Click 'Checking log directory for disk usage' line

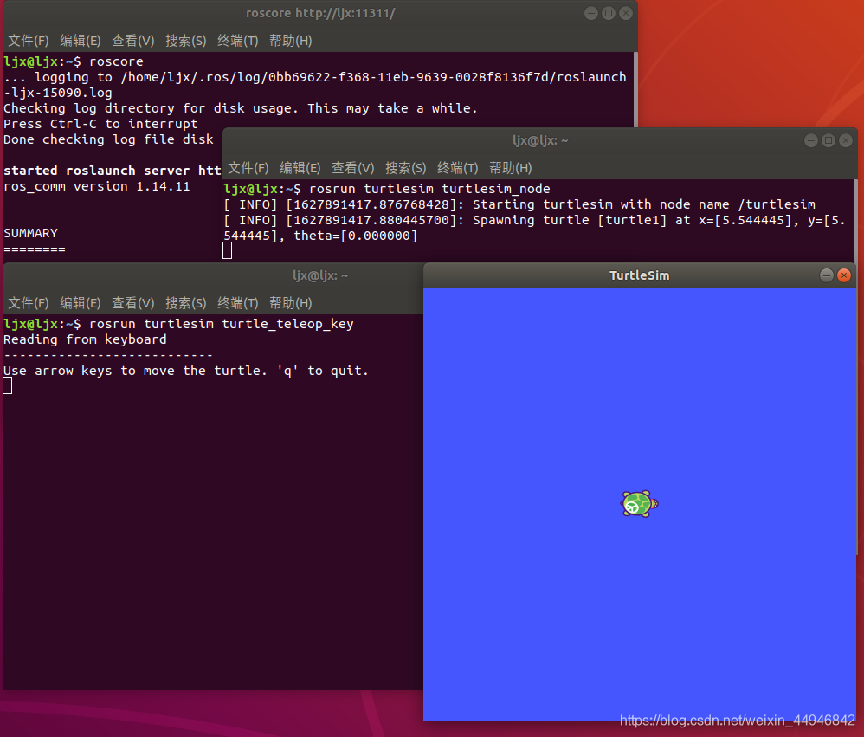click(x=241, y=108)
